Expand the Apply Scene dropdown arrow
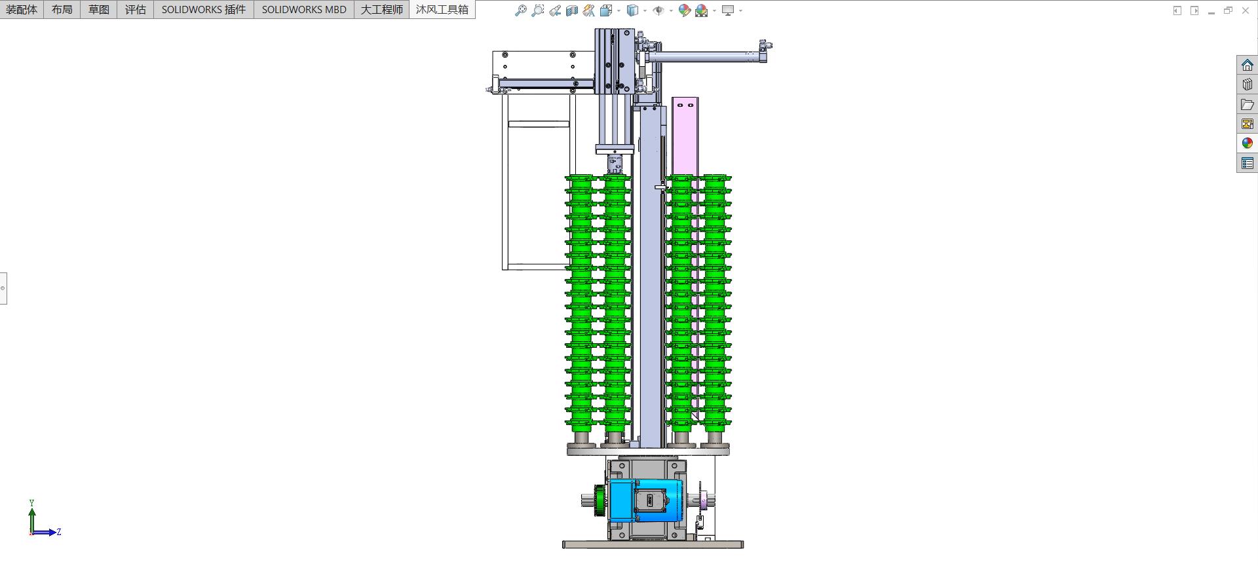The height and width of the screenshot is (577, 1258). pyautogui.click(x=714, y=10)
